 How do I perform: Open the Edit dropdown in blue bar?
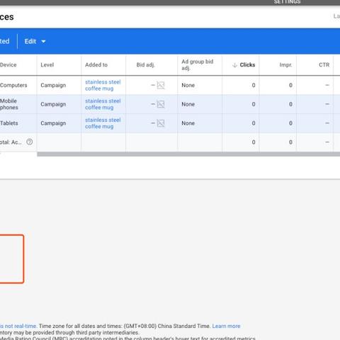coord(35,41)
